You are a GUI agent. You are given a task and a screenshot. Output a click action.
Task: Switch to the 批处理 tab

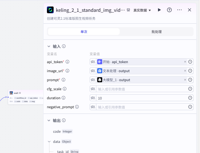(x=156, y=32)
